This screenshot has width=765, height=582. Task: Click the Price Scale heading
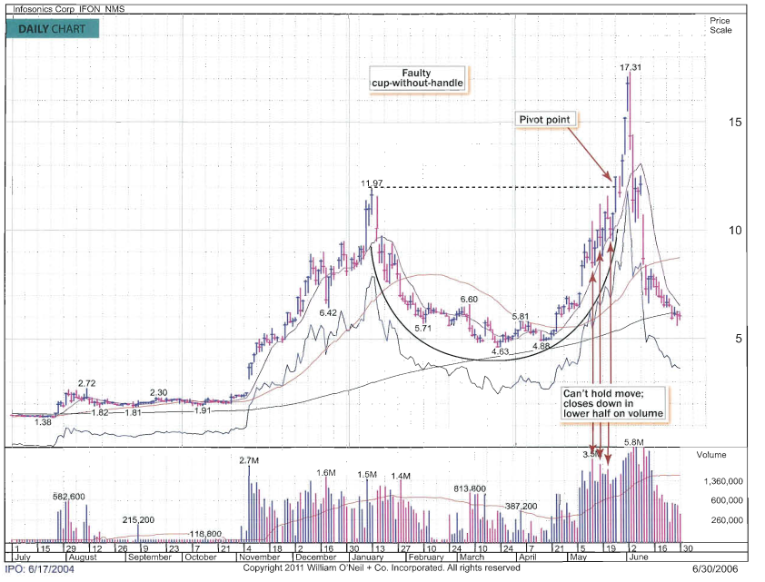pyautogui.click(x=720, y=25)
